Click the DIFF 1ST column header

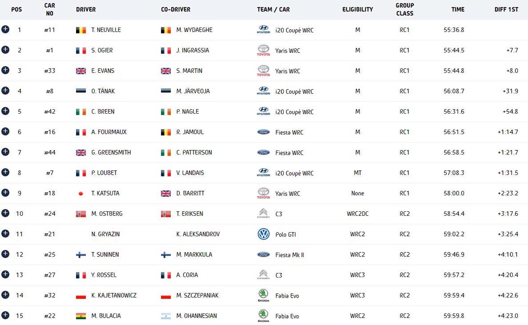tap(506, 9)
